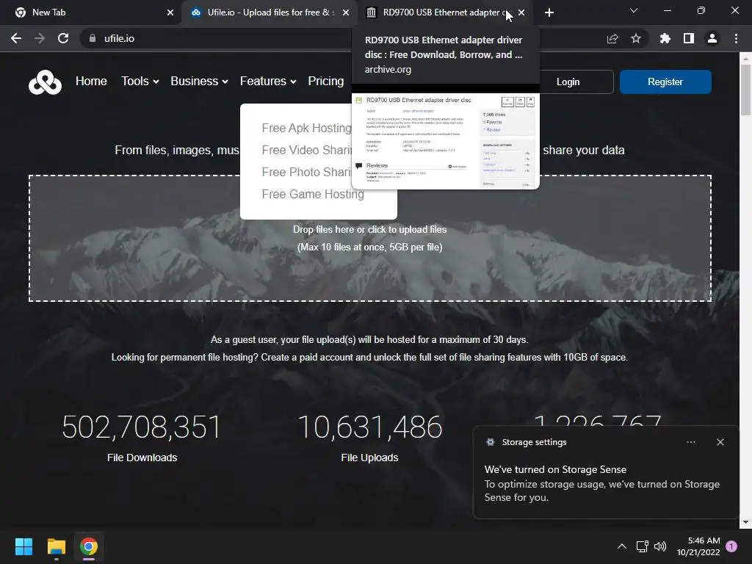The height and width of the screenshot is (564, 752).
Task: Open the Storage Sense notification message
Action: point(601,483)
